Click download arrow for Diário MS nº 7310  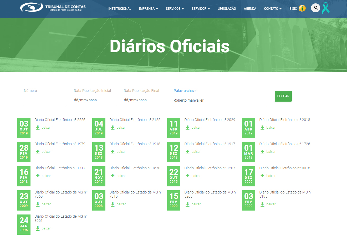(x=113, y=204)
